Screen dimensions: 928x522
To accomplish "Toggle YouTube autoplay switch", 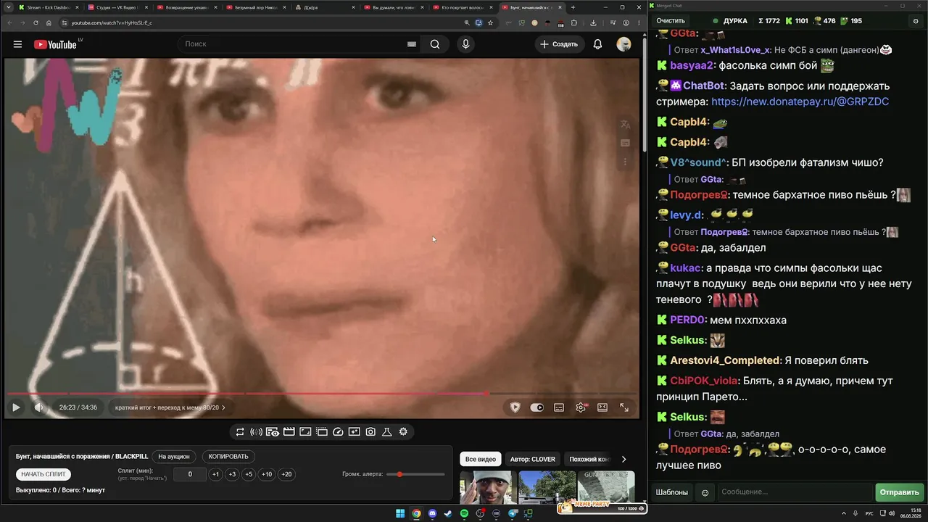I will click(536, 407).
